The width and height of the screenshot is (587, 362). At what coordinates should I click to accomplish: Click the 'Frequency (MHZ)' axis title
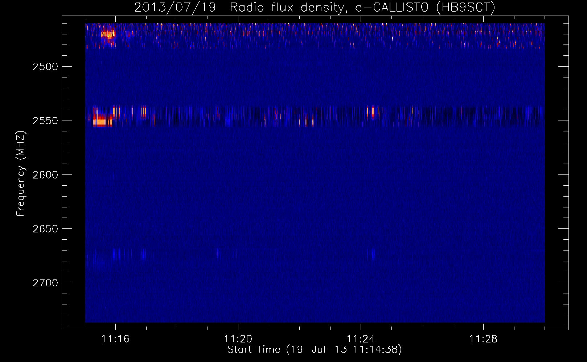[21, 174]
